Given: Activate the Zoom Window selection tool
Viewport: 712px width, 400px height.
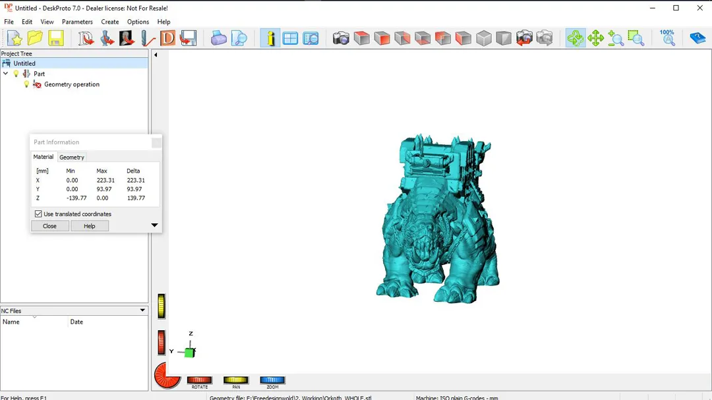Looking at the screenshot, I should coord(636,38).
